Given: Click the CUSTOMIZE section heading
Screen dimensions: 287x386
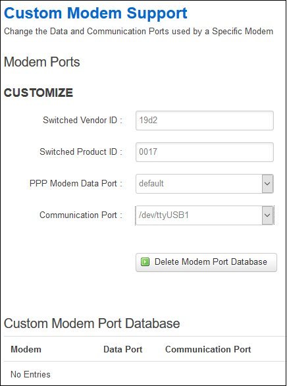Looking at the screenshot, I should click(x=38, y=93).
